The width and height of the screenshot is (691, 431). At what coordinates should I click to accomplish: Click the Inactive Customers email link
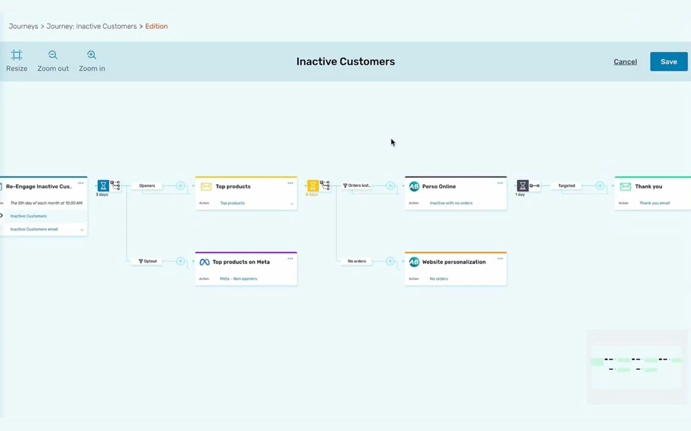pyautogui.click(x=34, y=229)
